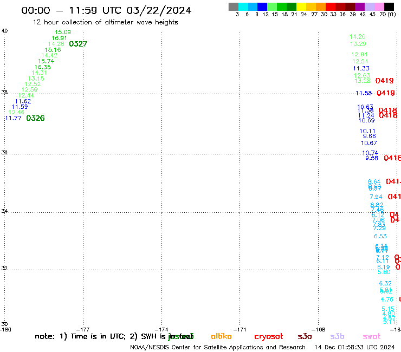Click the reading '12.52'

pyautogui.click(x=33, y=84)
